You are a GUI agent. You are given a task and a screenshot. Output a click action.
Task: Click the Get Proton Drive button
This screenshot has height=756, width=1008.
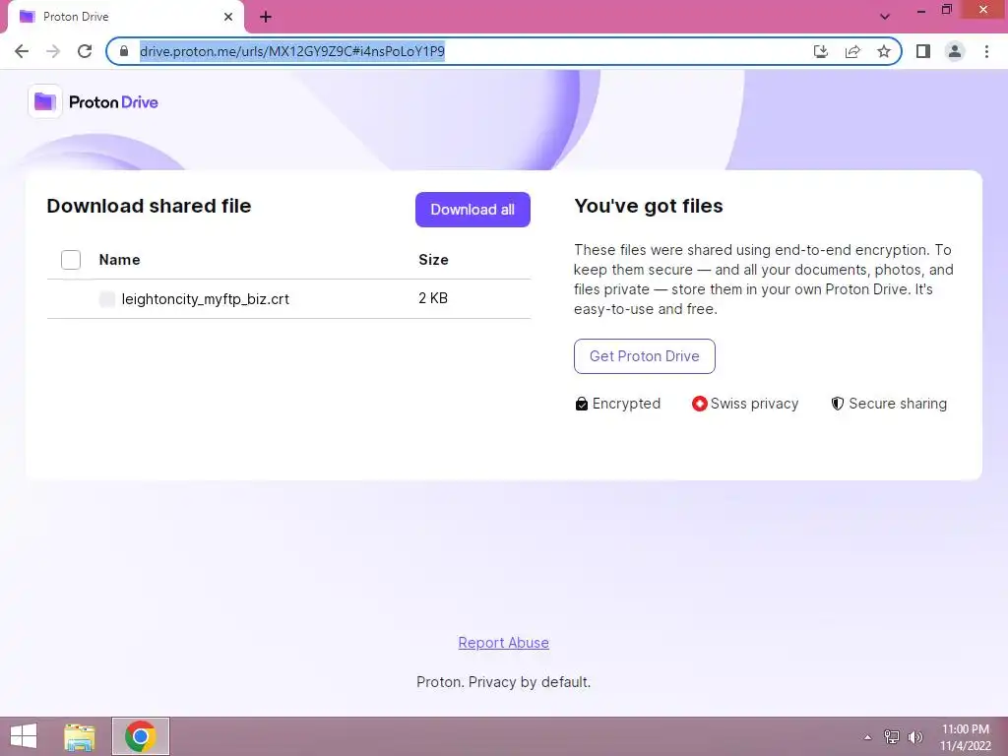[644, 356]
